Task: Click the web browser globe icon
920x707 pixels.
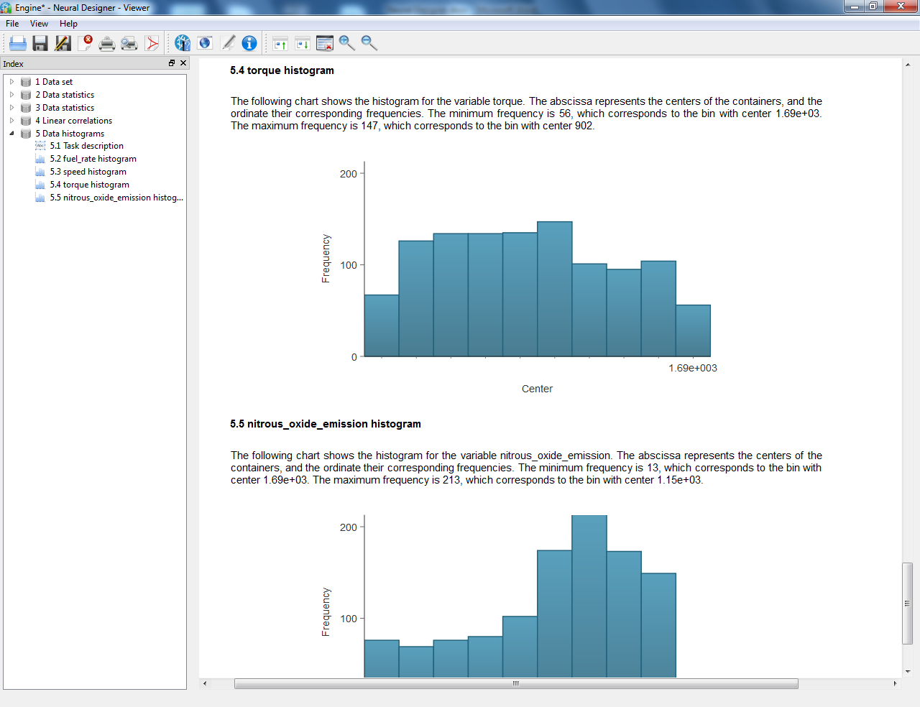Action: (205, 43)
